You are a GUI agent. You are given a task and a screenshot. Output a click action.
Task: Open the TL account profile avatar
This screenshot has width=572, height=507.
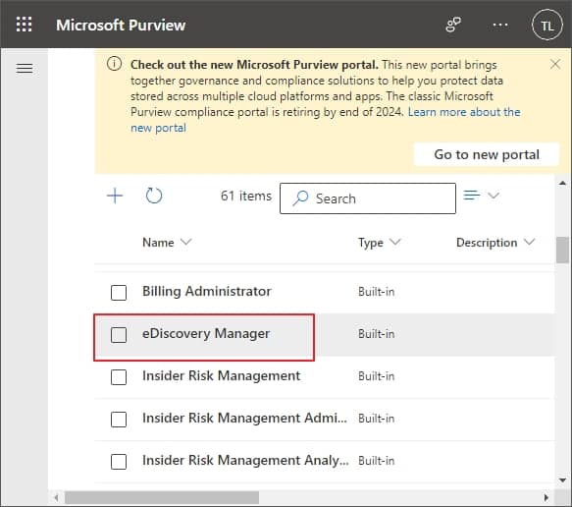click(x=546, y=25)
